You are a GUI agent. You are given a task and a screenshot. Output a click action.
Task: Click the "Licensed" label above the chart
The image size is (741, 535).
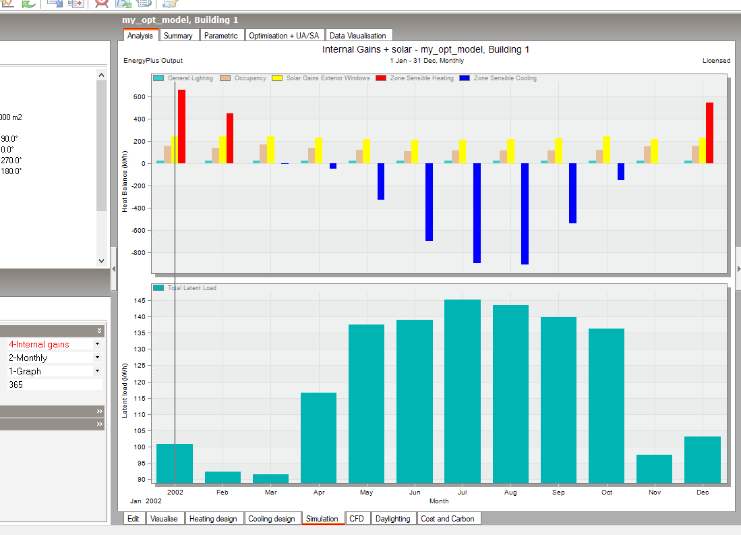click(717, 61)
